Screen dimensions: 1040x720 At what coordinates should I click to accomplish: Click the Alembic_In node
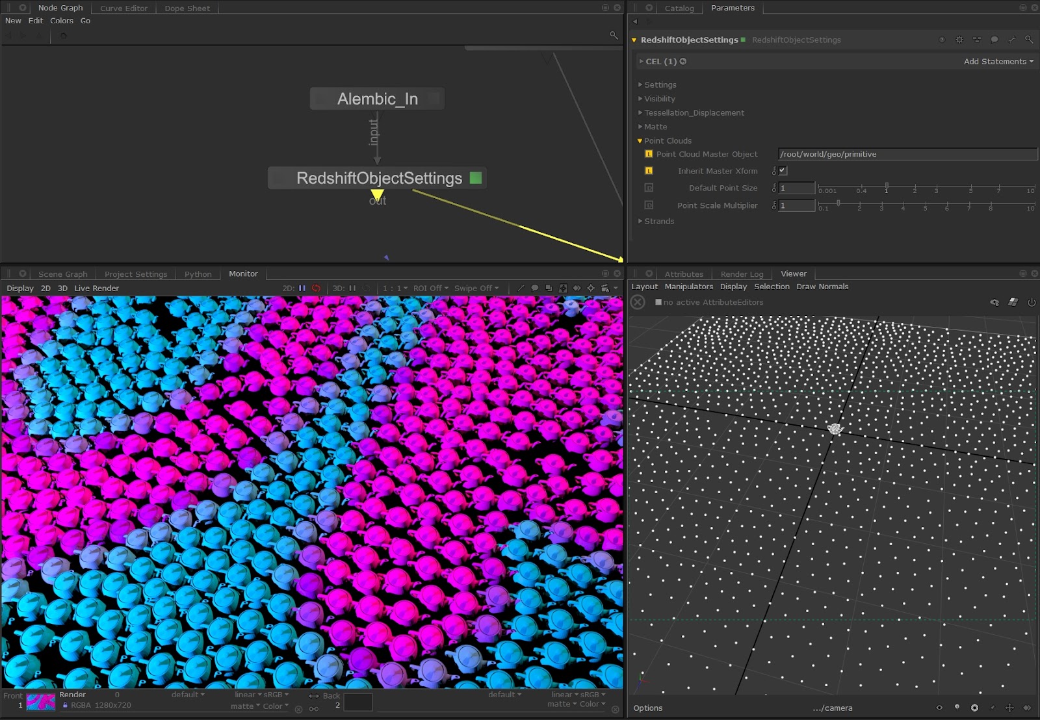(x=377, y=99)
